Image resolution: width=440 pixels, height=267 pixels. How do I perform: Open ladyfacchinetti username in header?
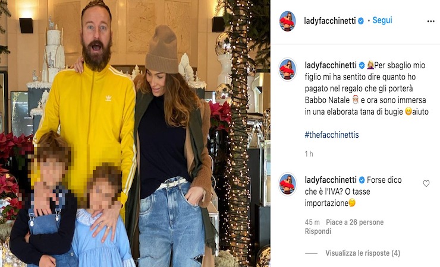pos(330,21)
